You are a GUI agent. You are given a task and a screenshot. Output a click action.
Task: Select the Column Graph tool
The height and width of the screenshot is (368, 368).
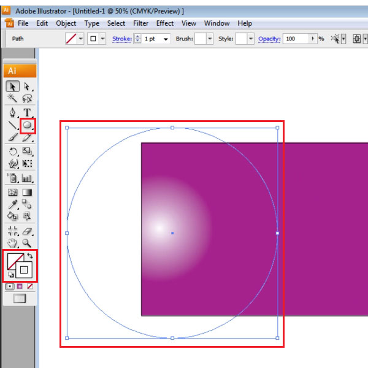27,178
